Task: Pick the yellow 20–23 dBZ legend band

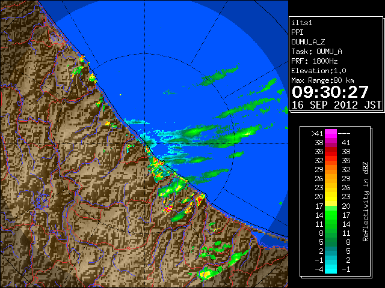Action: click(x=331, y=197)
